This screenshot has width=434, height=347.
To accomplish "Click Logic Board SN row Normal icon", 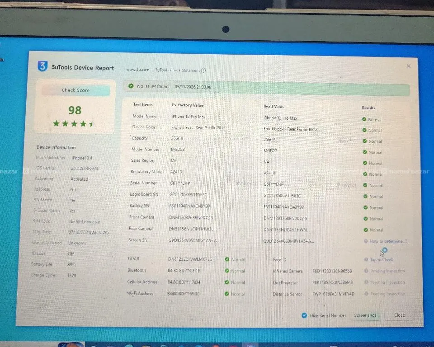I will coord(365,196).
